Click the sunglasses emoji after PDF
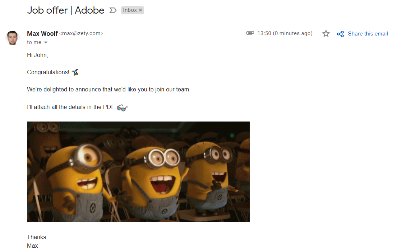The height and width of the screenshot is (252, 393). coord(122,107)
